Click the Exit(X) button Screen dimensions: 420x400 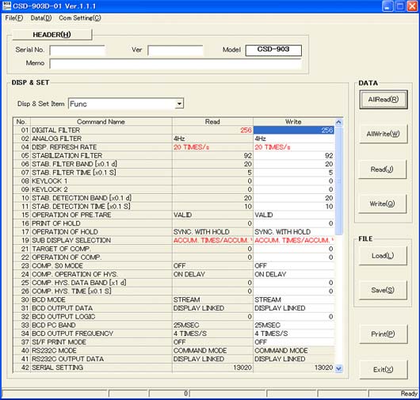point(383,370)
